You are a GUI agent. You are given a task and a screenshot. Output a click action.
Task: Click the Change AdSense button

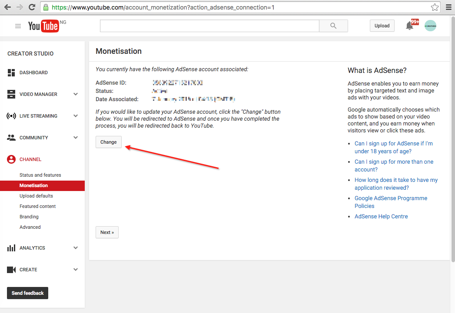tap(109, 142)
